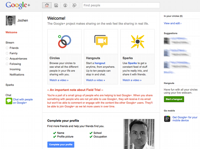Screen dimensions: 200x149
Task: Click Chat with people on Google+ link
Action: click(23, 101)
